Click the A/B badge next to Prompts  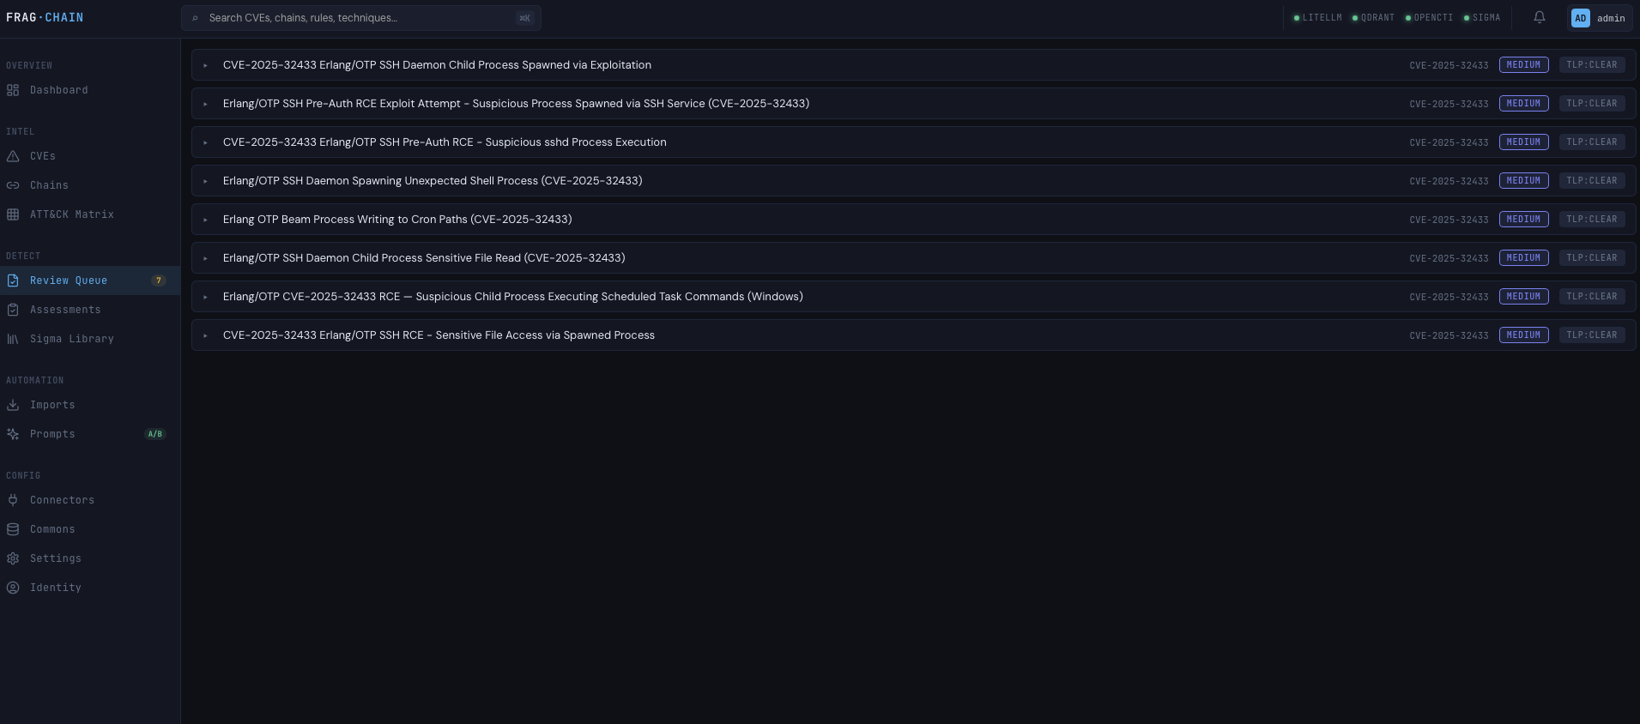click(x=155, y=434)
